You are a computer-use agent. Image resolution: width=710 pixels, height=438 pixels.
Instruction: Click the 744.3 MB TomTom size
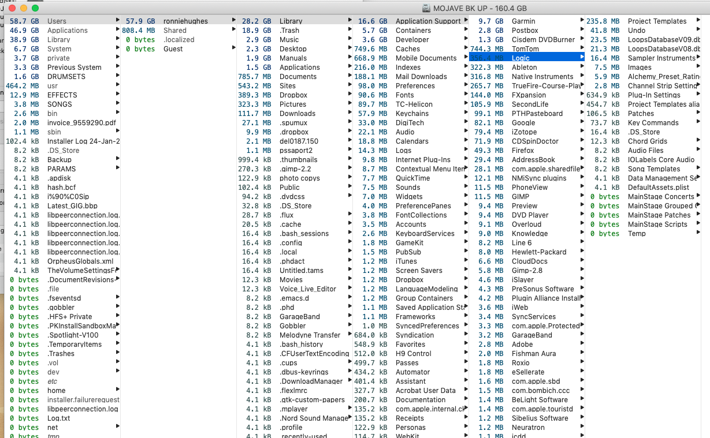[x=486, y=49]
